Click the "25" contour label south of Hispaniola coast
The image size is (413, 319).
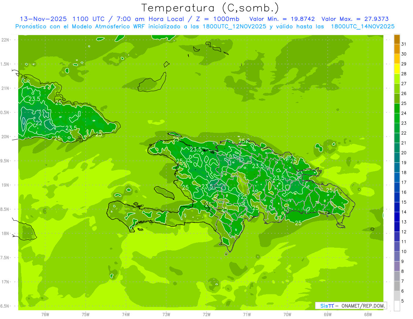click(x=298, y=223)
